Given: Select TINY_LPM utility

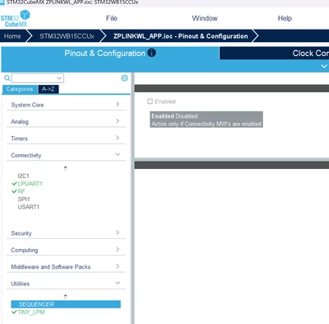Looking at the screenshot, I should tap(31, 312).
